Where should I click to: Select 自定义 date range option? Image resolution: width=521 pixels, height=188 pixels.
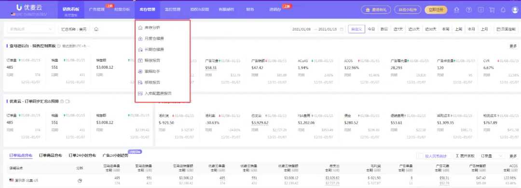point(356,29)
